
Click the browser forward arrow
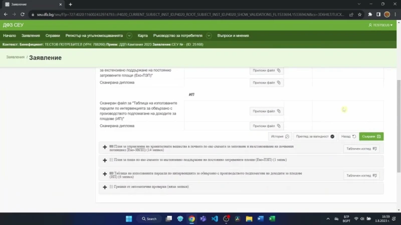pos(14,14)
